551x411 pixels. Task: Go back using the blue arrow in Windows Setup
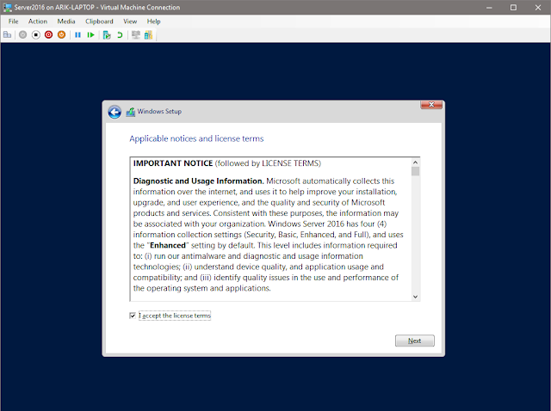(x=115, y=112)
